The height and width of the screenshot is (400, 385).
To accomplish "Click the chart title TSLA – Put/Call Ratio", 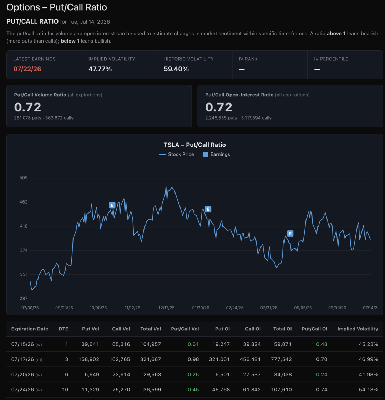I will tap(195, 145).
